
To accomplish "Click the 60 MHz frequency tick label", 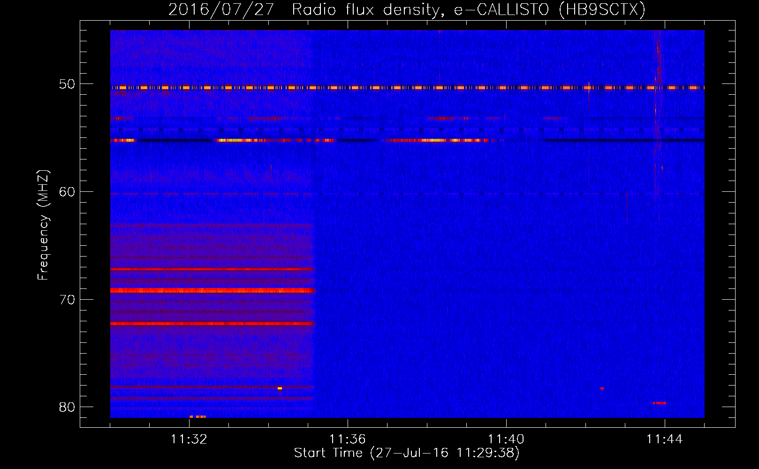I will 67,191.
